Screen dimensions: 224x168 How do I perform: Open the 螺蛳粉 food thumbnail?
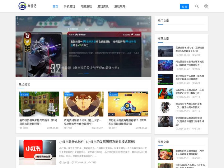coord(166,154)
